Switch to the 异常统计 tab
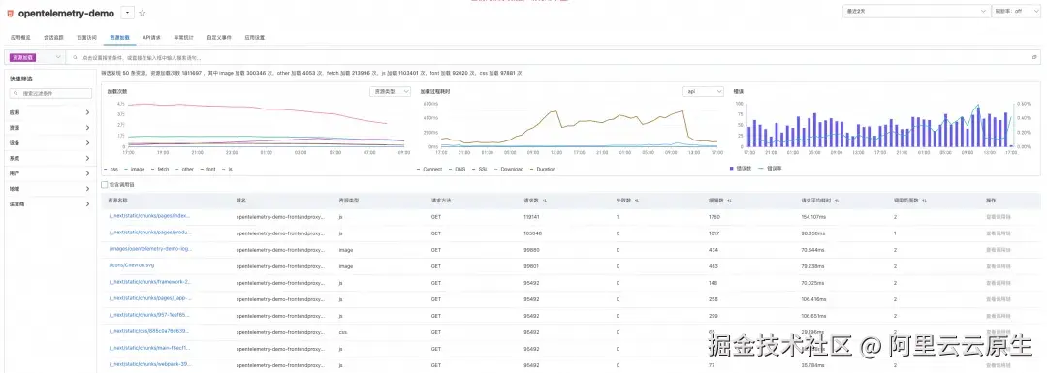 click(184, 38)
